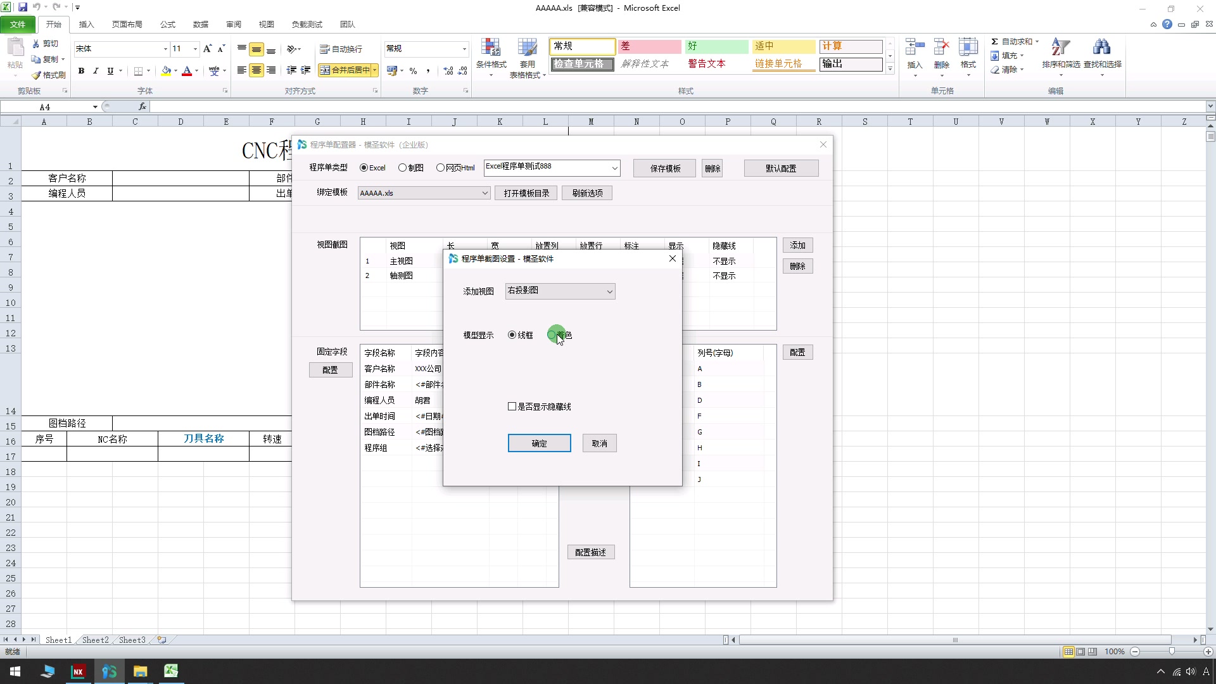
Task: Confirm the screenshot settings with 确定
Action: pos(539,443)
